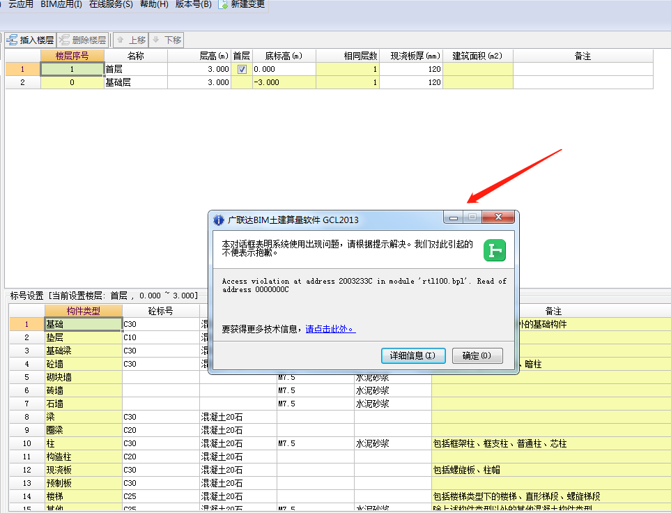Select the 基础 component type row
The image size is (671, 513).
pos(84,324)
